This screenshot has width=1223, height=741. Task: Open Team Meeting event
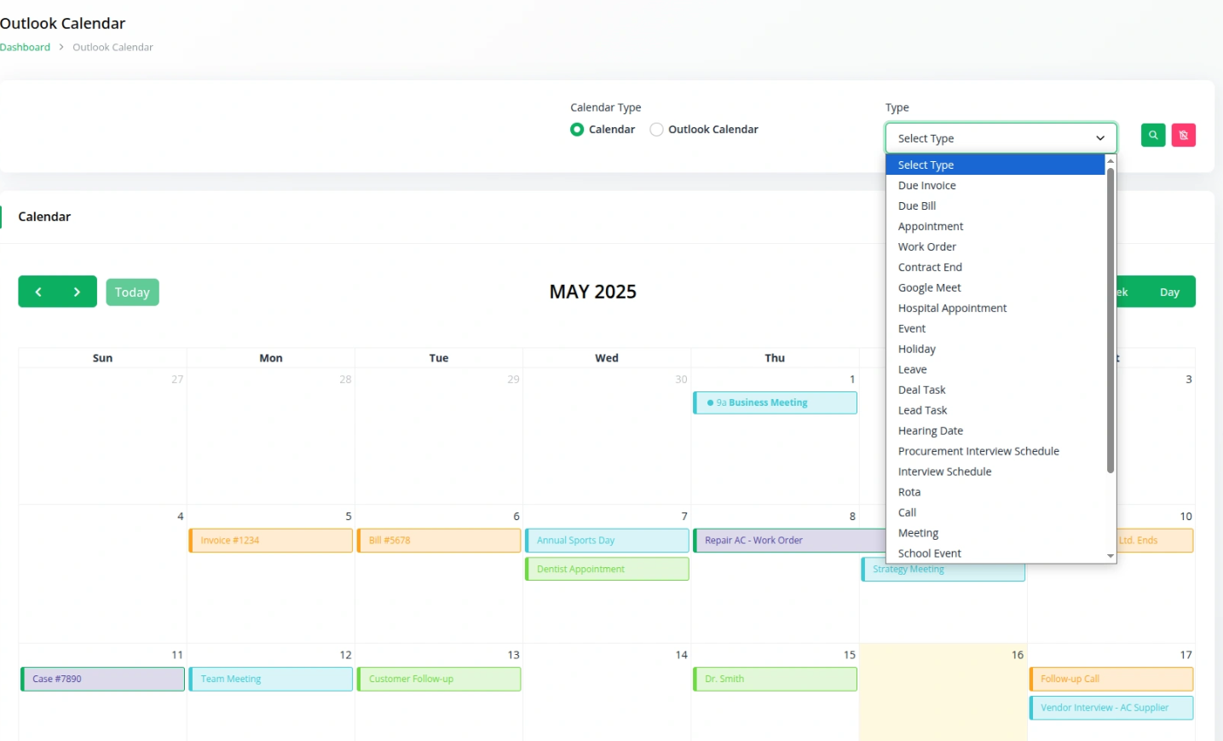271,679
